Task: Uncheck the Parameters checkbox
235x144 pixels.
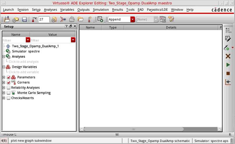Action: coord(8,77)
